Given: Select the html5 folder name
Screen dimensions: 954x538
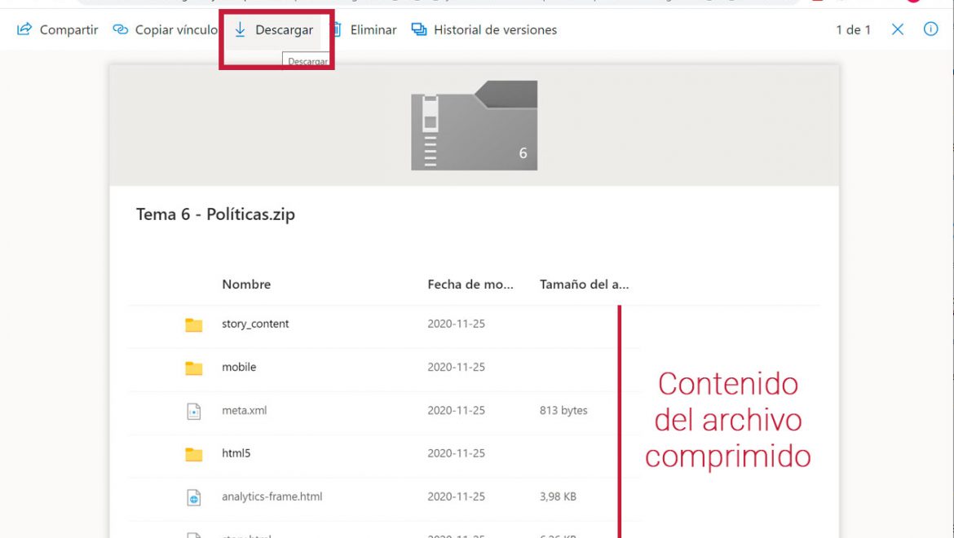Looking at the screenshot, I should (x=236, y=453).
